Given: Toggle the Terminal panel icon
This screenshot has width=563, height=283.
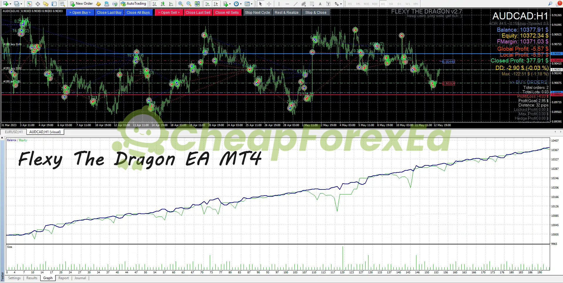Looking at the screenshot, I should click(x=54, y=4).
